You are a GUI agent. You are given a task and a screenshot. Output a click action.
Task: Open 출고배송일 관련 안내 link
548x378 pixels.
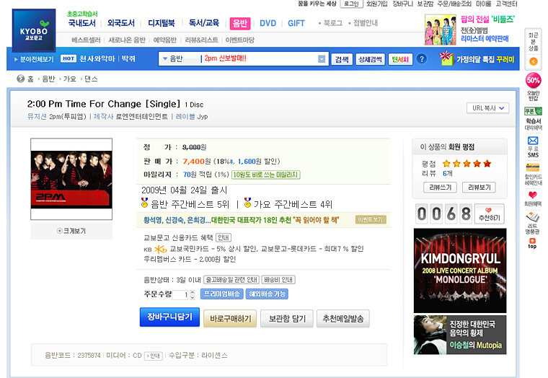tap(231, 280)
